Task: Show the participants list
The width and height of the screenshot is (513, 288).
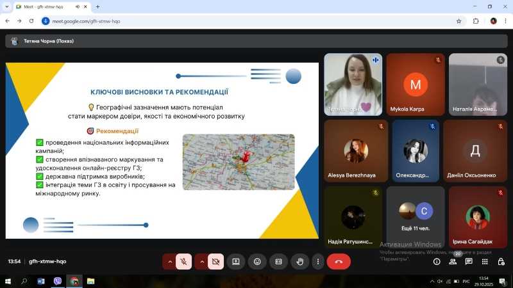Action: tap(453, 261)
